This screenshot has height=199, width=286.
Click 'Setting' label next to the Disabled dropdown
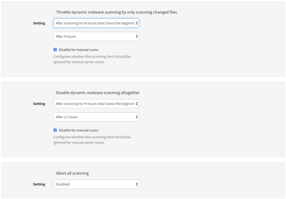pyautogui.click(x=39, y=184)
